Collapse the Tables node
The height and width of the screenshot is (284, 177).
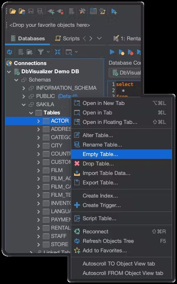click(31, 113)
